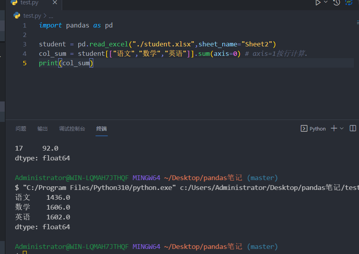Viewport: 359px width, 254px height.
Task: Open the terminal launch profile dropdown
Action: (x=342, y=129)
